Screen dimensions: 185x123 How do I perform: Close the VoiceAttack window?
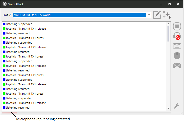click(178, 4)
